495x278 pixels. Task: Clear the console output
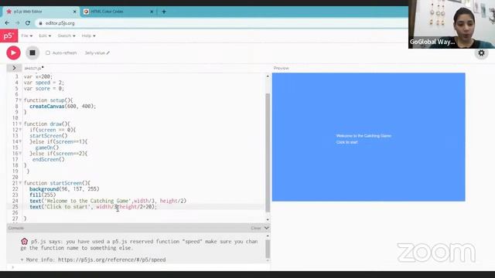coord(256,228)
